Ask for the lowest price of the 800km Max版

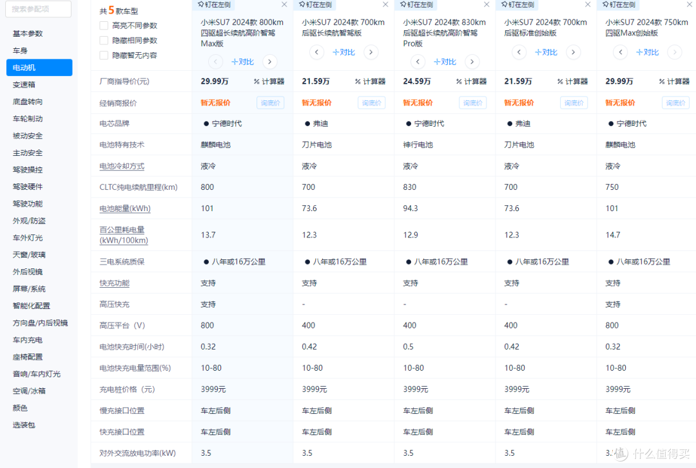pyautogui.click(x=270, y=103)
